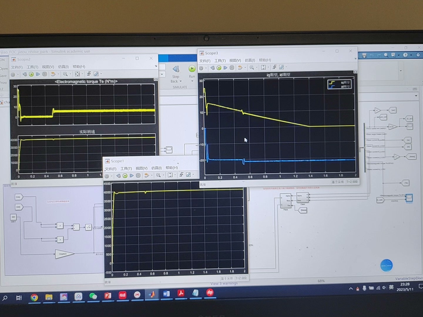Open 帮助(H) menu in Scope1

[x=172, y=168]
